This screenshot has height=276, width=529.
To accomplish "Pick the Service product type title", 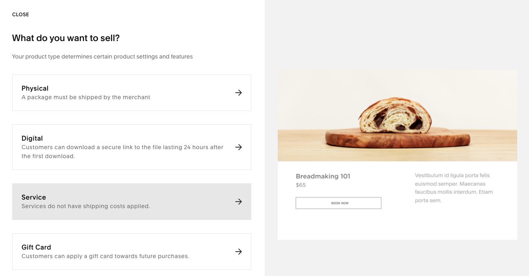I will (x=34, y=197).
